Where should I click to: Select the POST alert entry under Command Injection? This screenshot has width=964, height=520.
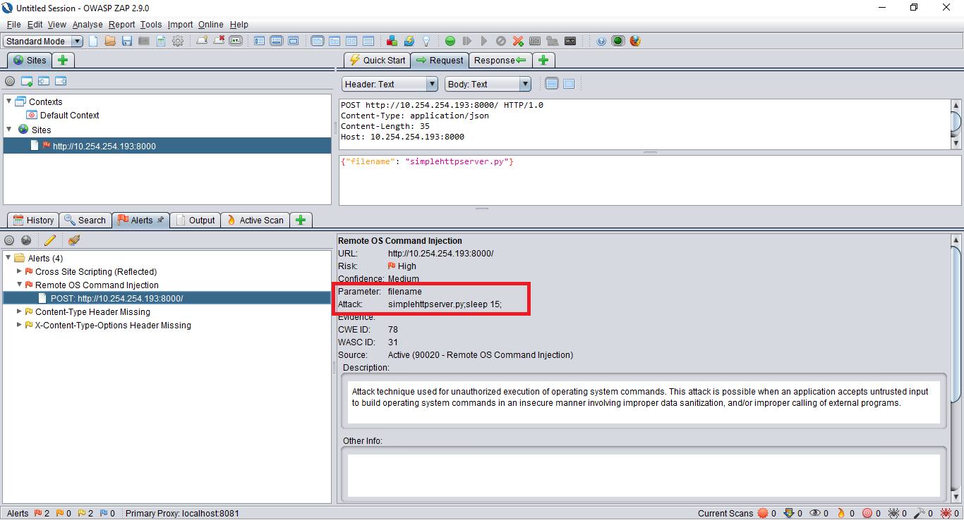[x=116, y=298]
